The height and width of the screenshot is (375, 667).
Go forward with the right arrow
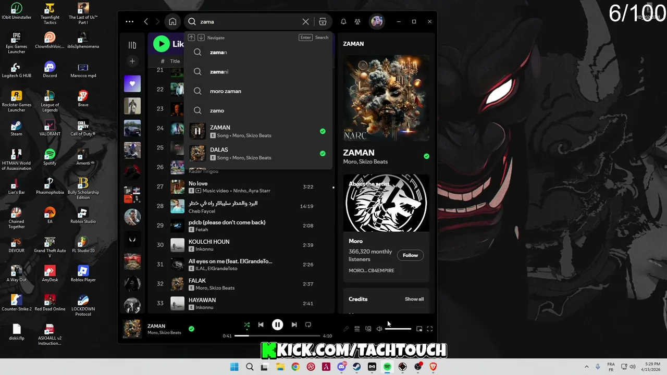click(x=157, y=21)
